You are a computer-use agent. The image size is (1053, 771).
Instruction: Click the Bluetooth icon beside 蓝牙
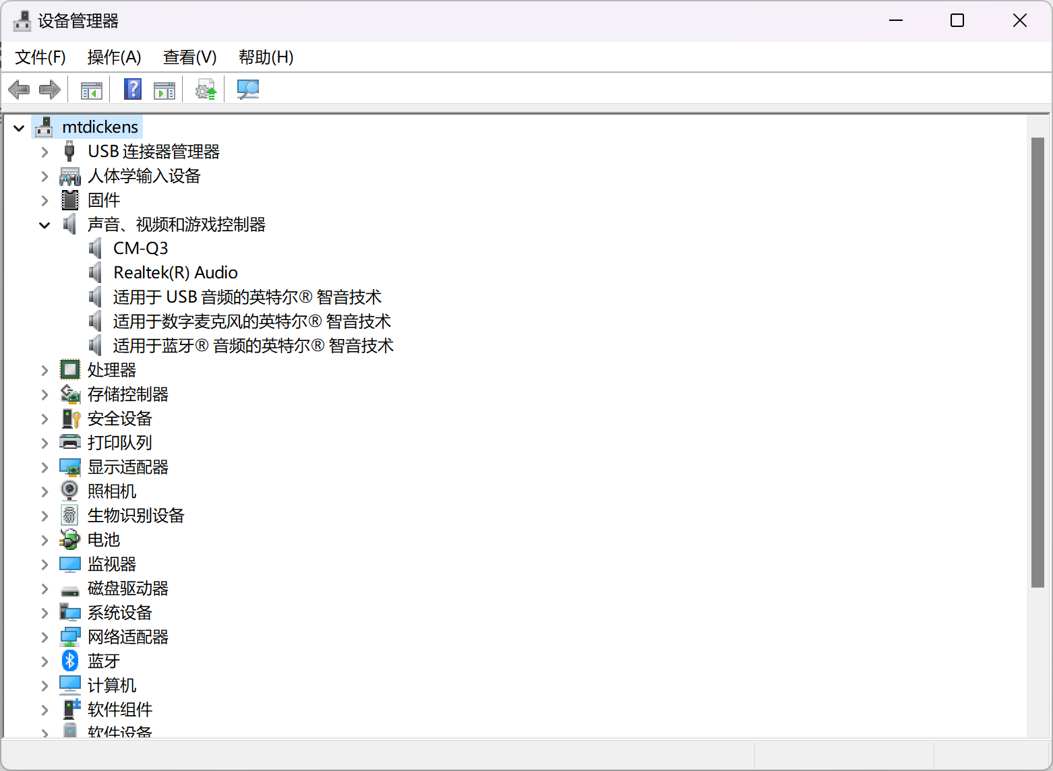(x=70, y=661)
